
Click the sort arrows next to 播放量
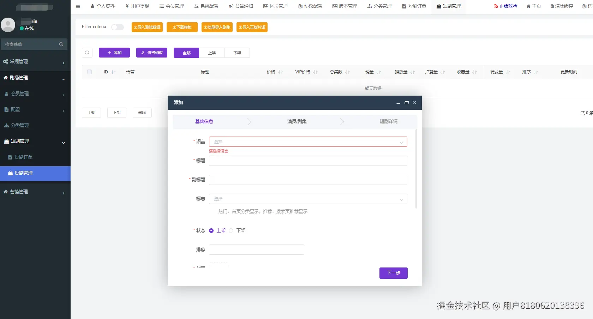tap(413, 72)
